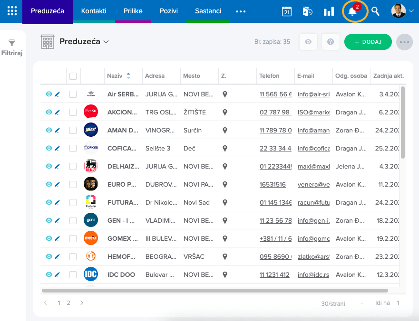
Task: Click the help question mark button
Action: pyautogui.click(x=331, y=42)
